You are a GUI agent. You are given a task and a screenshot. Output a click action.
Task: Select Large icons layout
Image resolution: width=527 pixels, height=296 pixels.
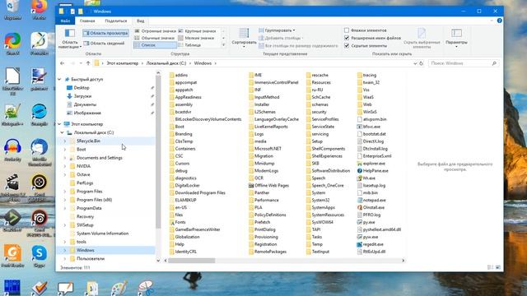(x=198, y=31)
